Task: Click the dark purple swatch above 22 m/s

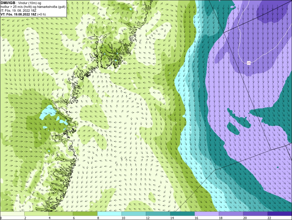Action: click(x=280, y=214)
